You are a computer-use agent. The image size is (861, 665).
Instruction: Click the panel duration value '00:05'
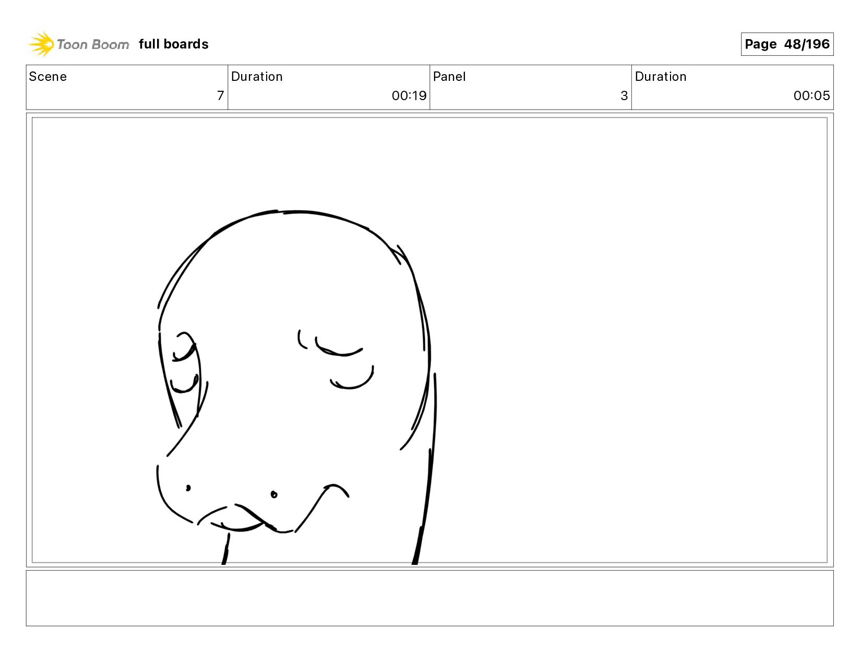811,95
